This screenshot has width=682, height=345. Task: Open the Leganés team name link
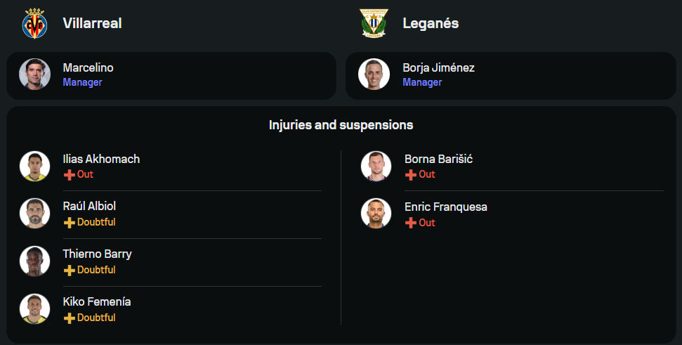(431, 23)
